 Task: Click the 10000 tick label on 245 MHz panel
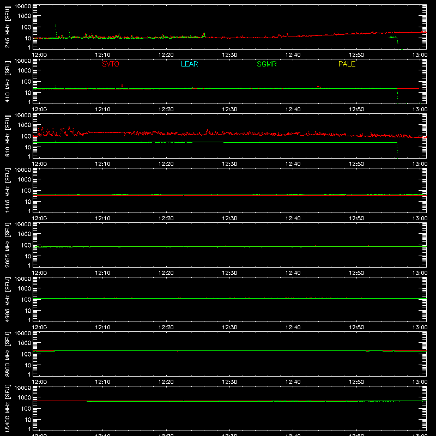click(23, 6)
